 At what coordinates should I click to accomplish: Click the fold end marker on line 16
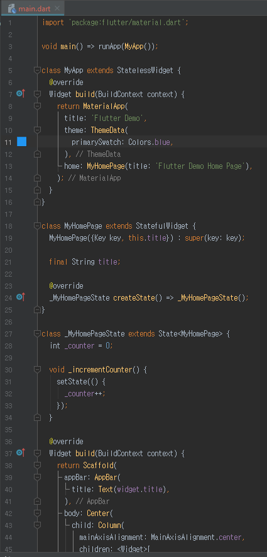[x=37, y=202]
